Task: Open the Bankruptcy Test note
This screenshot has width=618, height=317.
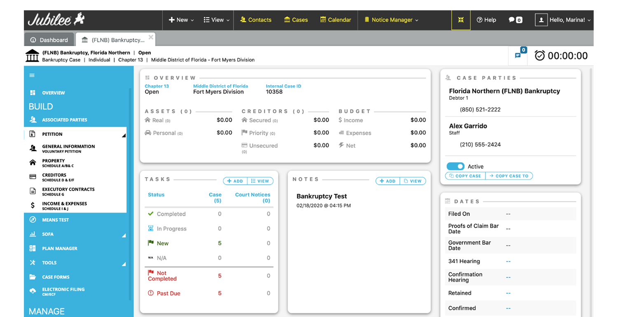Action: [x=322, y=196]
